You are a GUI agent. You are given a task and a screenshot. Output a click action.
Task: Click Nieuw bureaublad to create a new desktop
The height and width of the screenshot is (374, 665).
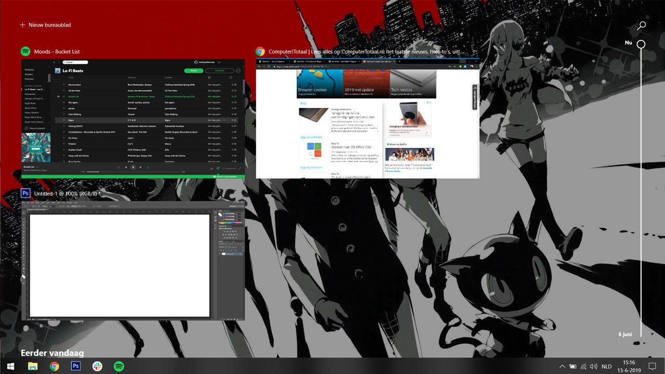click(45, 24)
